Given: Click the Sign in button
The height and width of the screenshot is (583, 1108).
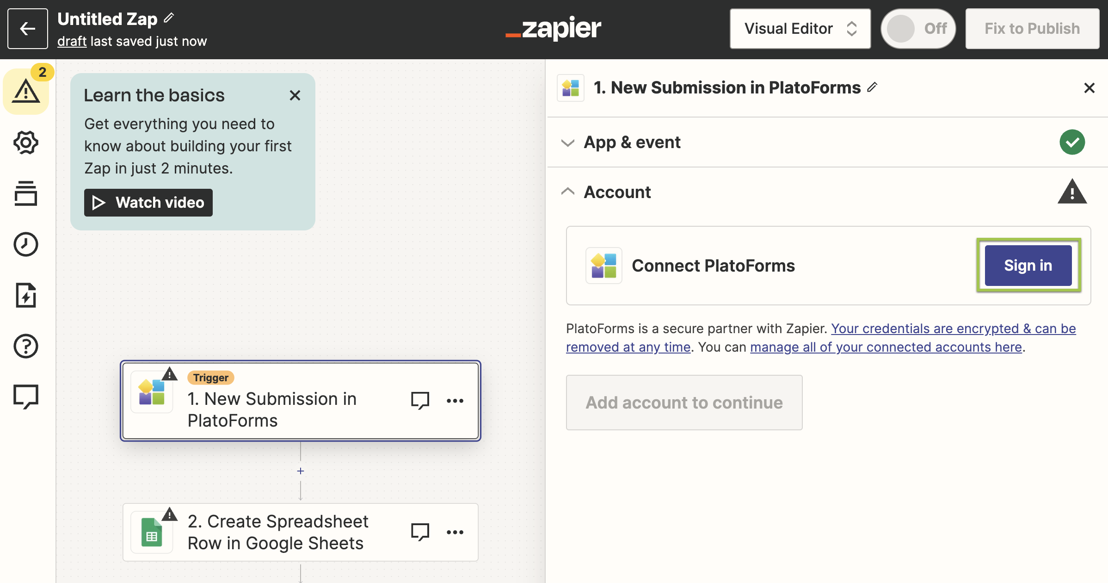Looking at the screenshot, I should click(1028, 266).
